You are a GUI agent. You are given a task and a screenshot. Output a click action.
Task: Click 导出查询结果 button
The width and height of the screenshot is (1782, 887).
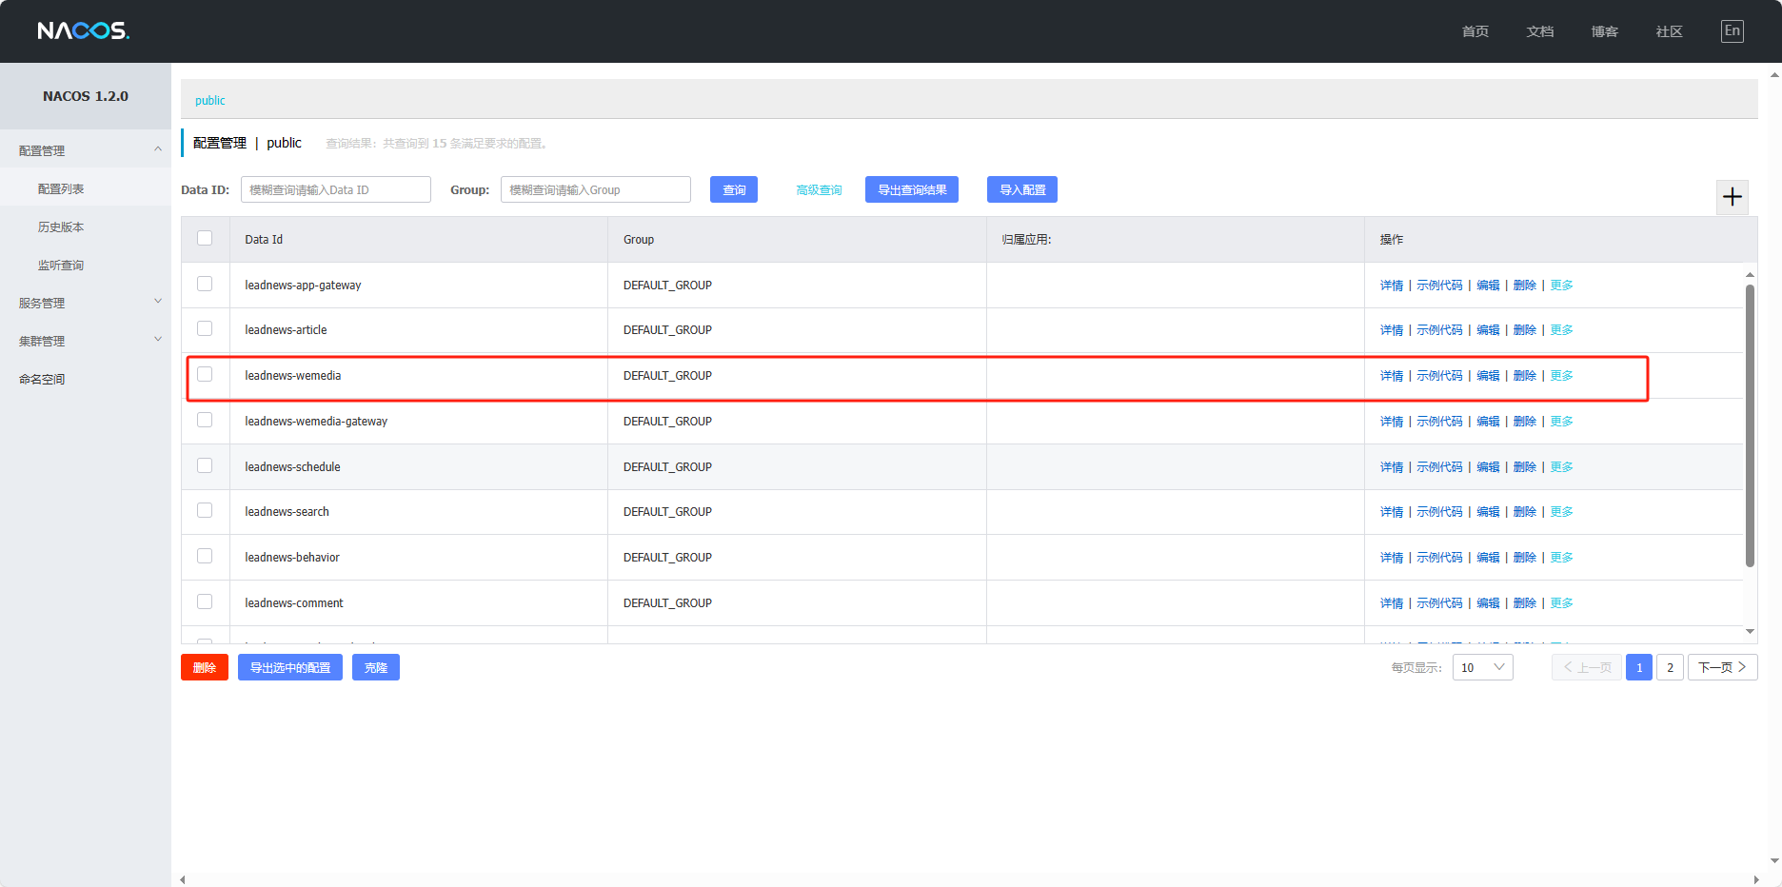tap(912, 189)
